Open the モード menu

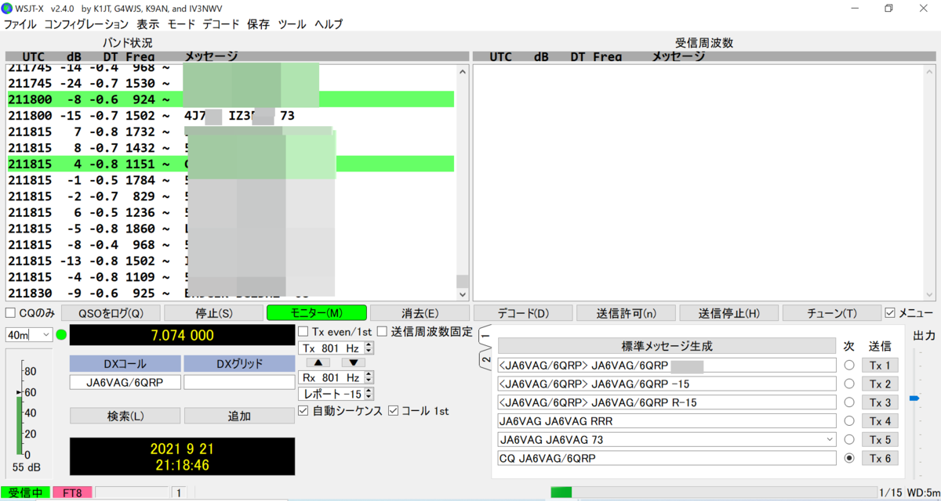click(181, 24)
